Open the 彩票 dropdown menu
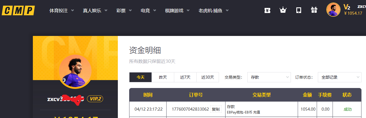The height and width of the screenshot is (118, 366). (124, 11)
